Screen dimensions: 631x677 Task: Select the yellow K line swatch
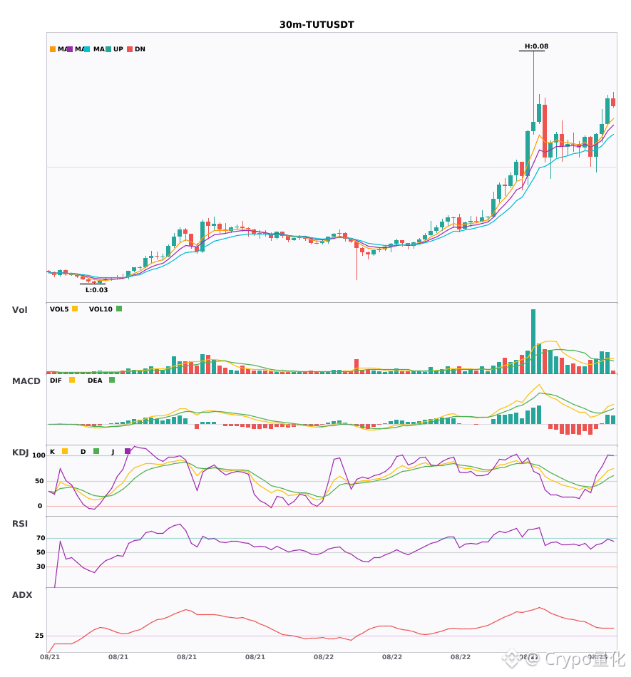point(65,451)
